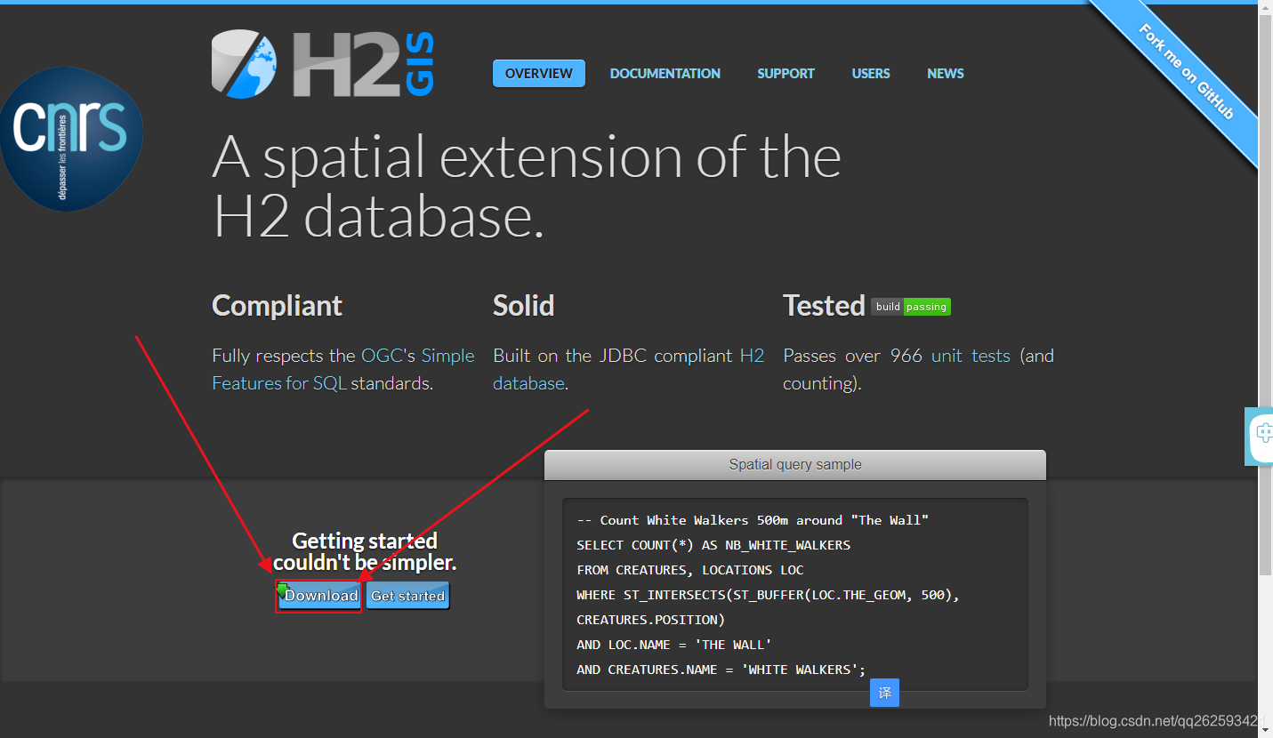Click the H2GIS logo
1273x738 pixels.
pos(323,64)
